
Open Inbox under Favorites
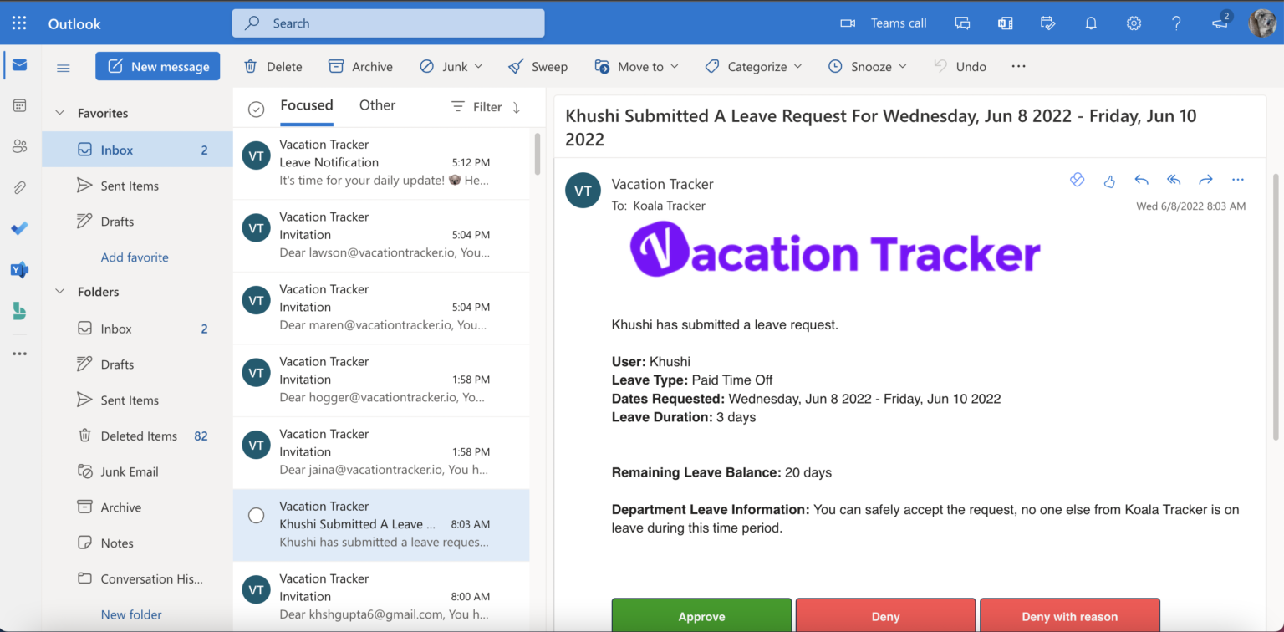(x=137, y=150)
